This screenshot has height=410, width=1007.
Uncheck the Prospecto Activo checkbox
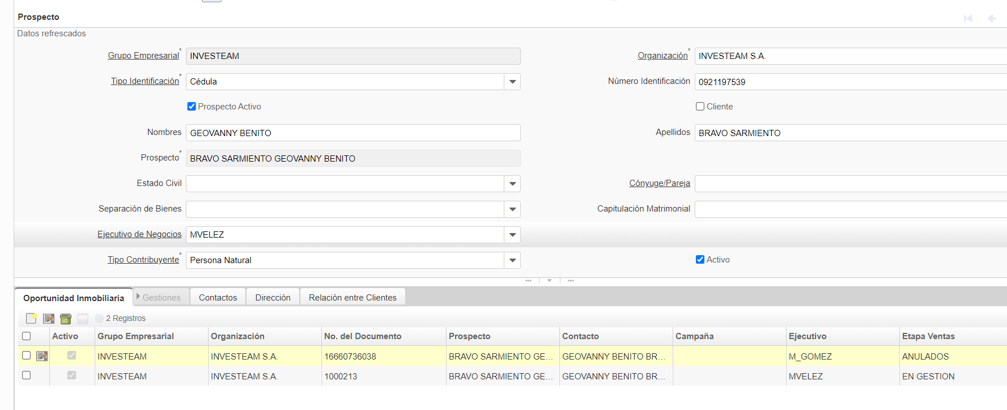192,107
